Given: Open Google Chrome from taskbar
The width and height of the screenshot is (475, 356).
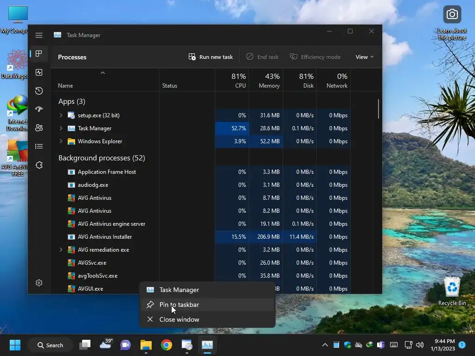Looking at the screenshot, I should click(167, 345).
